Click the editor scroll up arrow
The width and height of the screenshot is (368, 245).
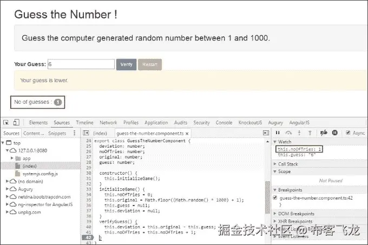click(x=267, y=141)
